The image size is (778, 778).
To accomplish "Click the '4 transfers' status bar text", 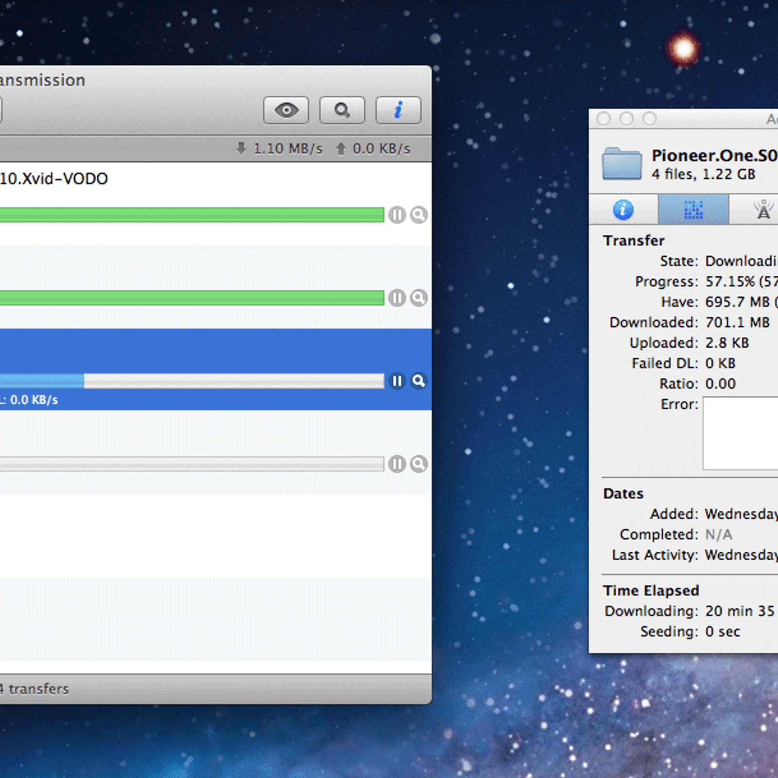I will (x=34, y=689).
